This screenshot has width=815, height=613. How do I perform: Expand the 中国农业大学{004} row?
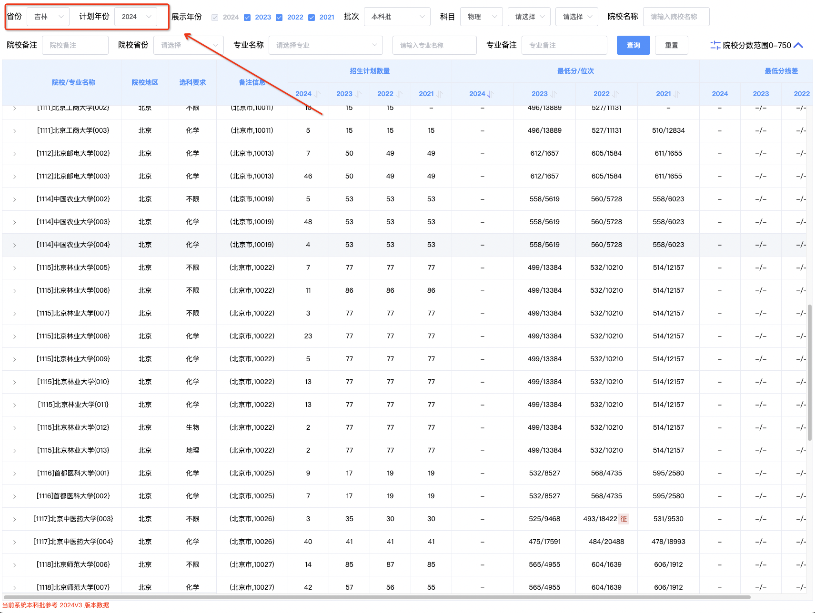pos(15,245)
